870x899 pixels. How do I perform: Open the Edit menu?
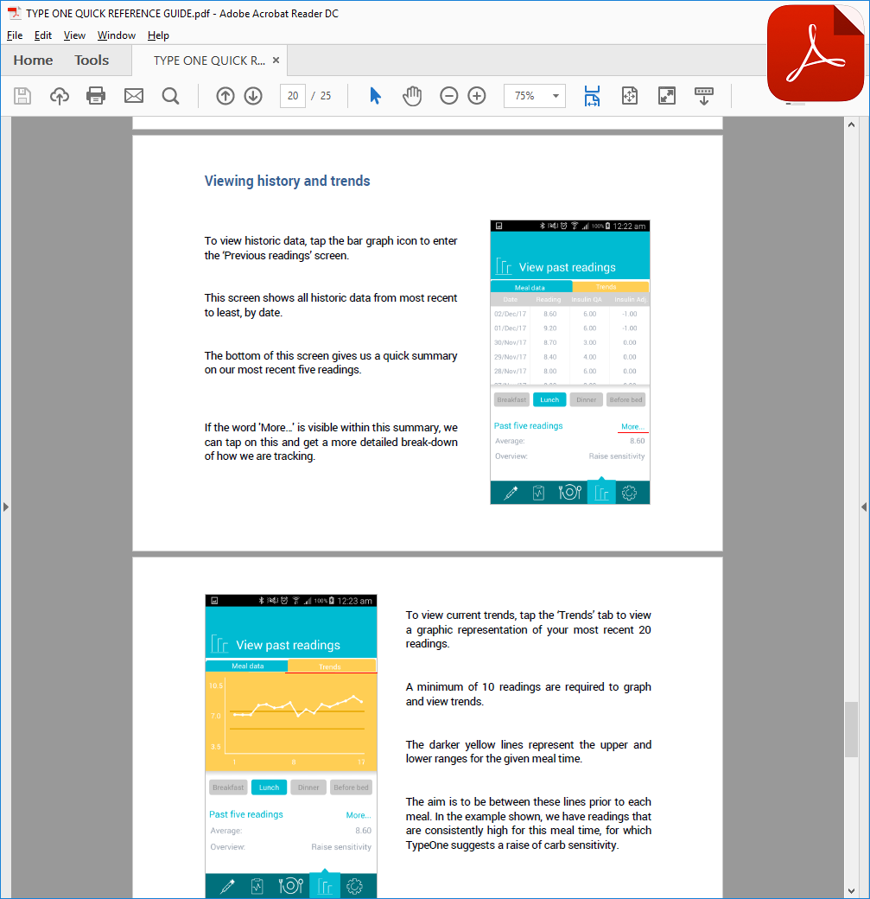coord(43,35)
